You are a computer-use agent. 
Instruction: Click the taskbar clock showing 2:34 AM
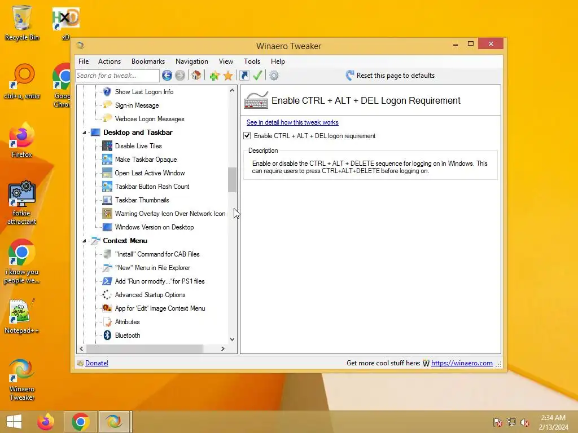553,422
